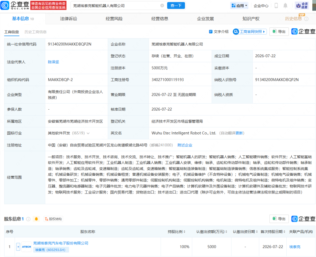Click 工商注册号 value 340271000119193
The height and width of the screenshot is (257, 316).
coord(168,80)
